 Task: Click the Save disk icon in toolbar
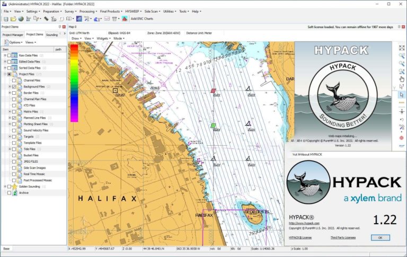tap(6, 19)
